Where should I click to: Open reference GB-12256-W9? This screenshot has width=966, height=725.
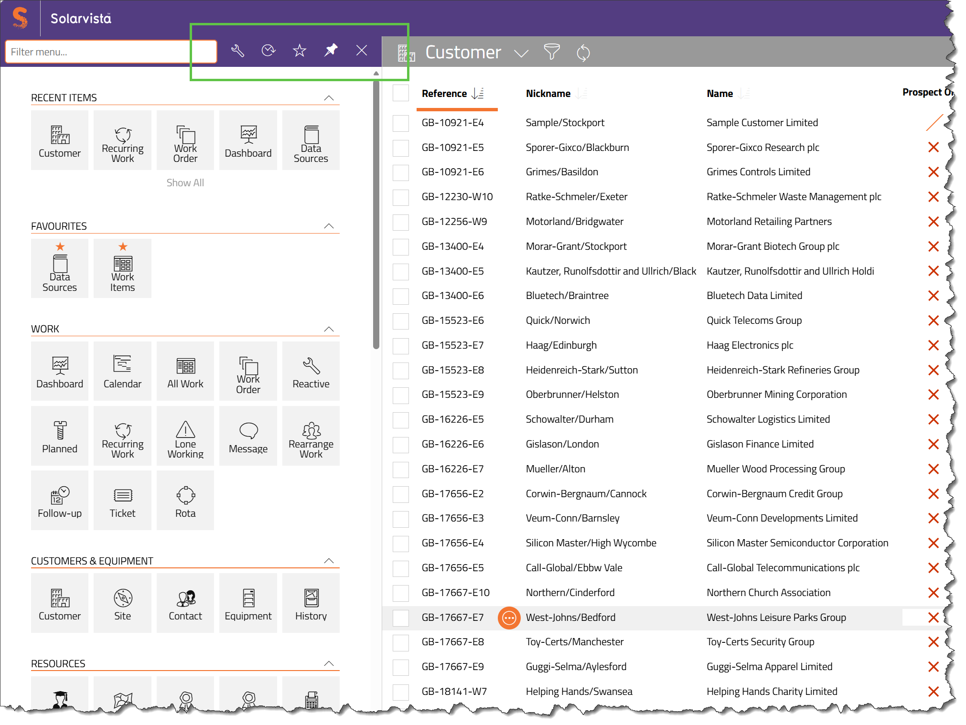(454, 222)
